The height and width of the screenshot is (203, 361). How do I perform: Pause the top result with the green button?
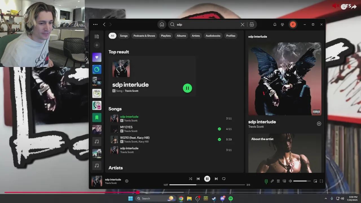pos(187,88)
